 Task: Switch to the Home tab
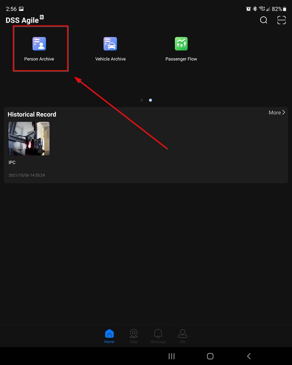pos(109,336)
